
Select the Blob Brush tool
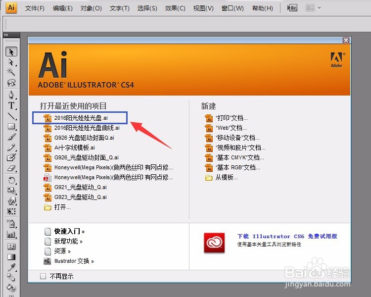coord(11,157)
